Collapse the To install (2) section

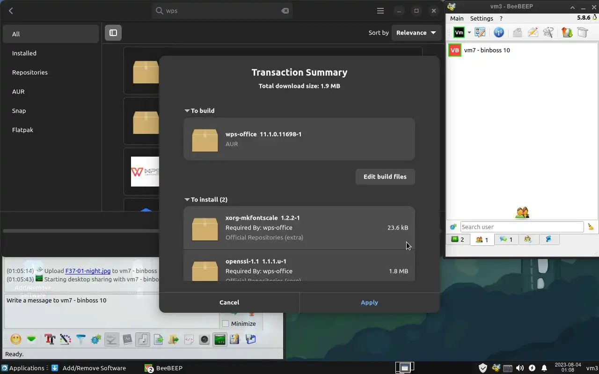pyautogui.click(x=187, y=200)
